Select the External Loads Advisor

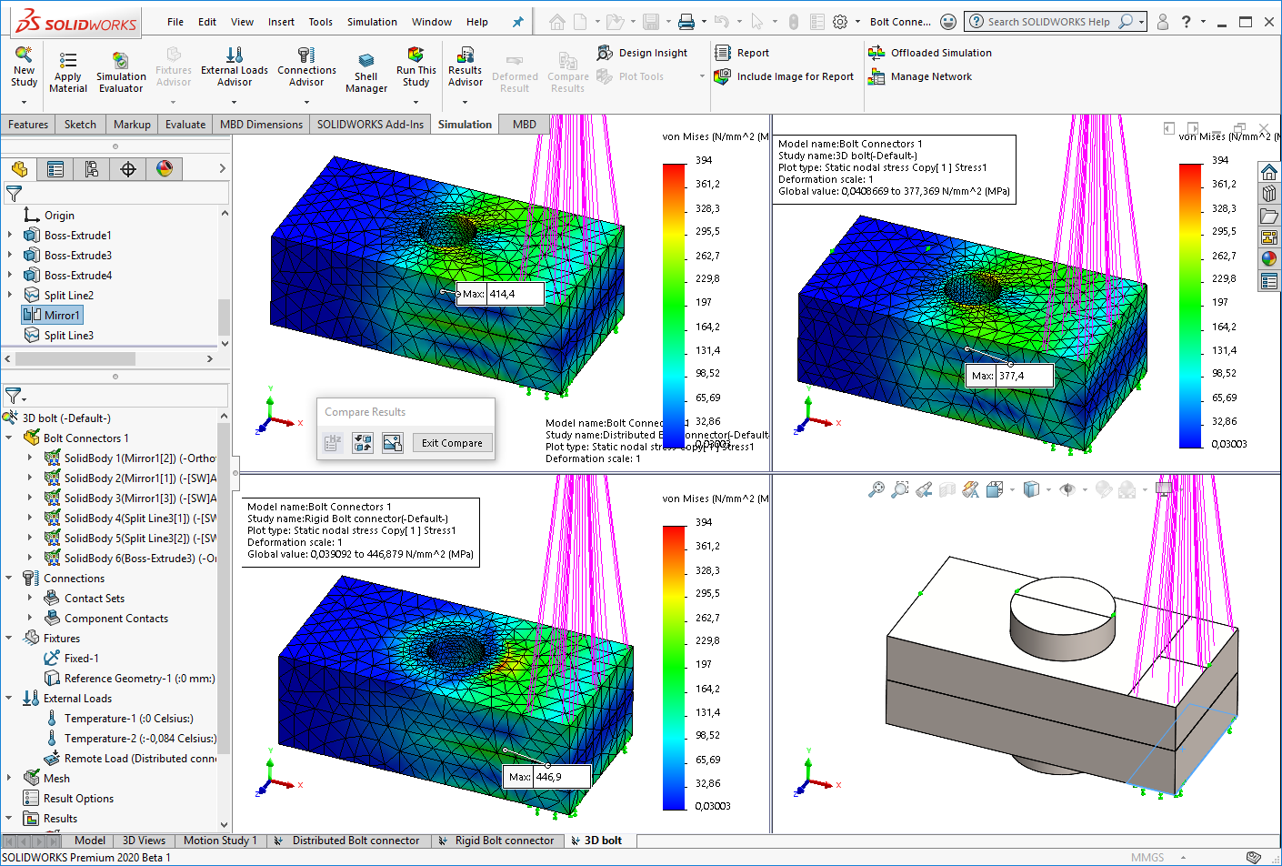[235, 71]
